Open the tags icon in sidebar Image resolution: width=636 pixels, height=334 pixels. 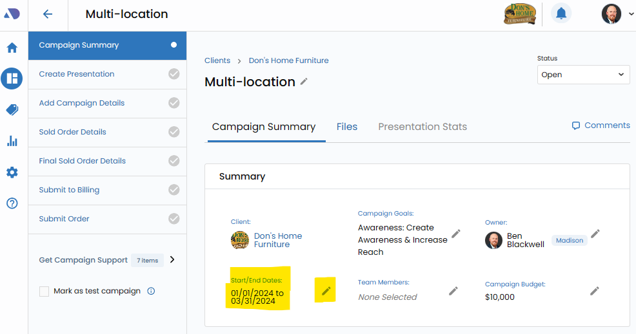(x=12, y=110)
